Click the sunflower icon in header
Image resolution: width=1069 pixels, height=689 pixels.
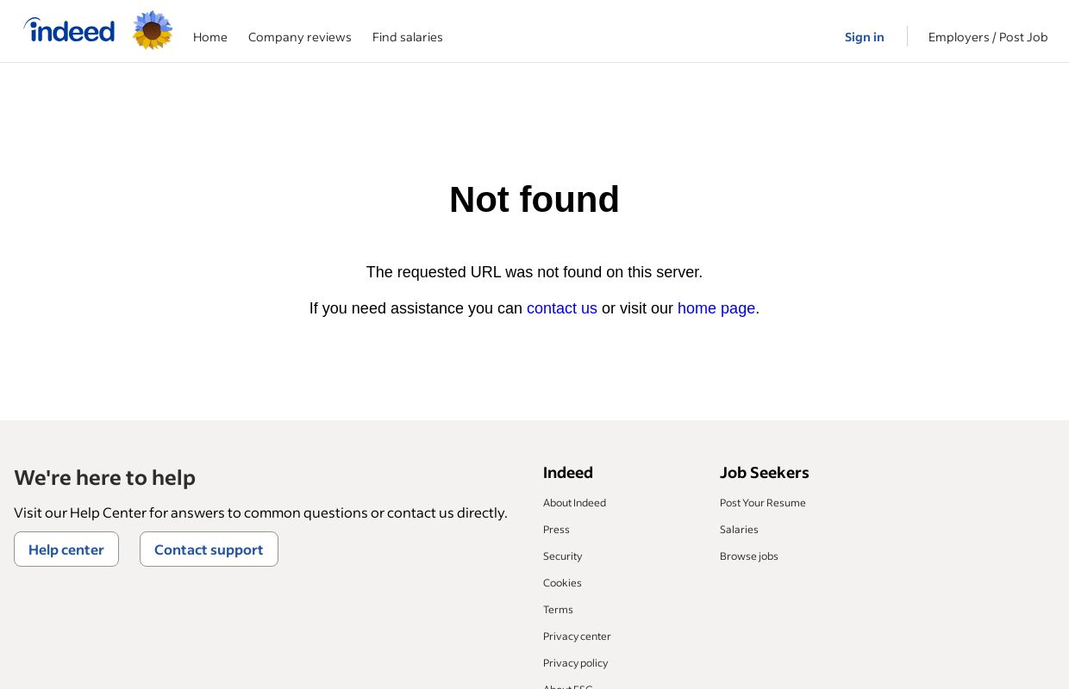click(153, 30)
